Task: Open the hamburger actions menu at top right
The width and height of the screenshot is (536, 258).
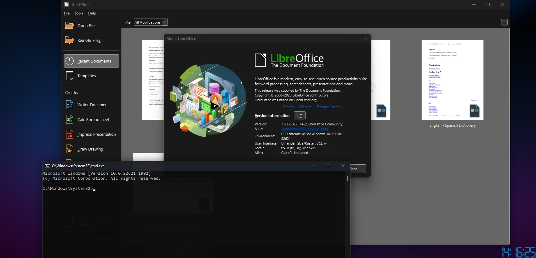Action: 504,22
